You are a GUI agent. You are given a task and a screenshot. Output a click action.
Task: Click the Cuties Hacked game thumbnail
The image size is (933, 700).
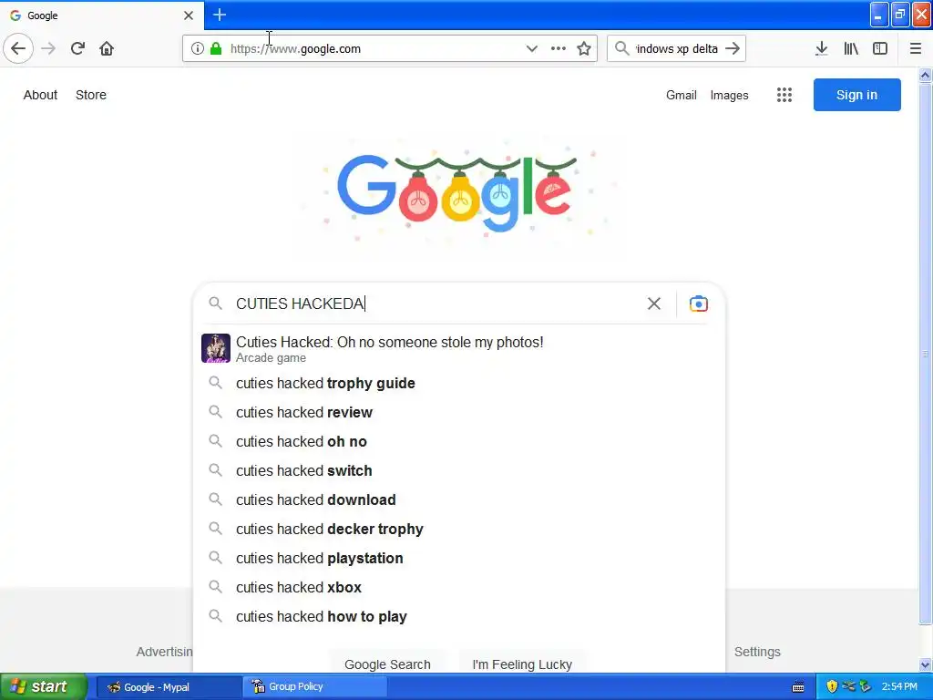tap(216, 348)
